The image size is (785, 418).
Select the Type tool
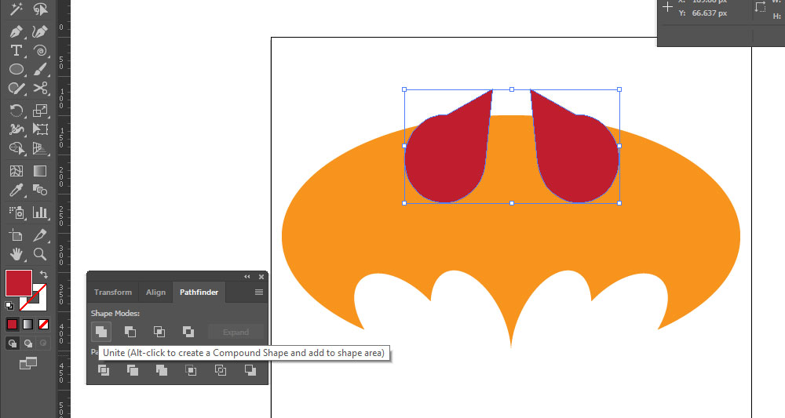[16, 50]
